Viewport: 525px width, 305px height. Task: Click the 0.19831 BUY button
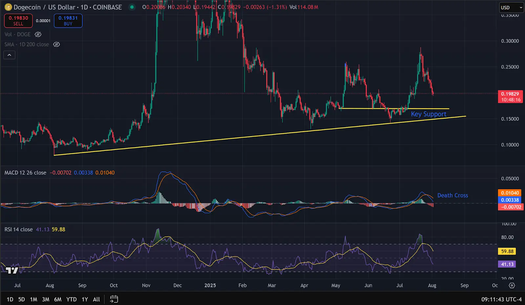[x=68, y=21]
